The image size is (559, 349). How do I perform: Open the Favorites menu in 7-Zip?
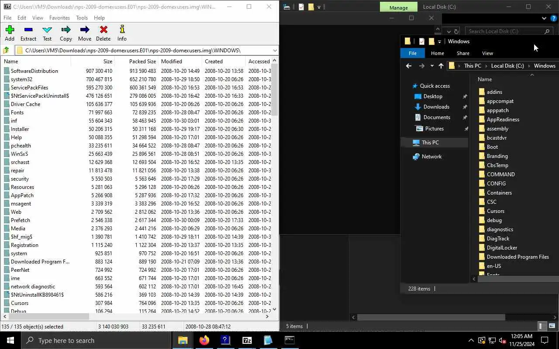click(59, 18)
